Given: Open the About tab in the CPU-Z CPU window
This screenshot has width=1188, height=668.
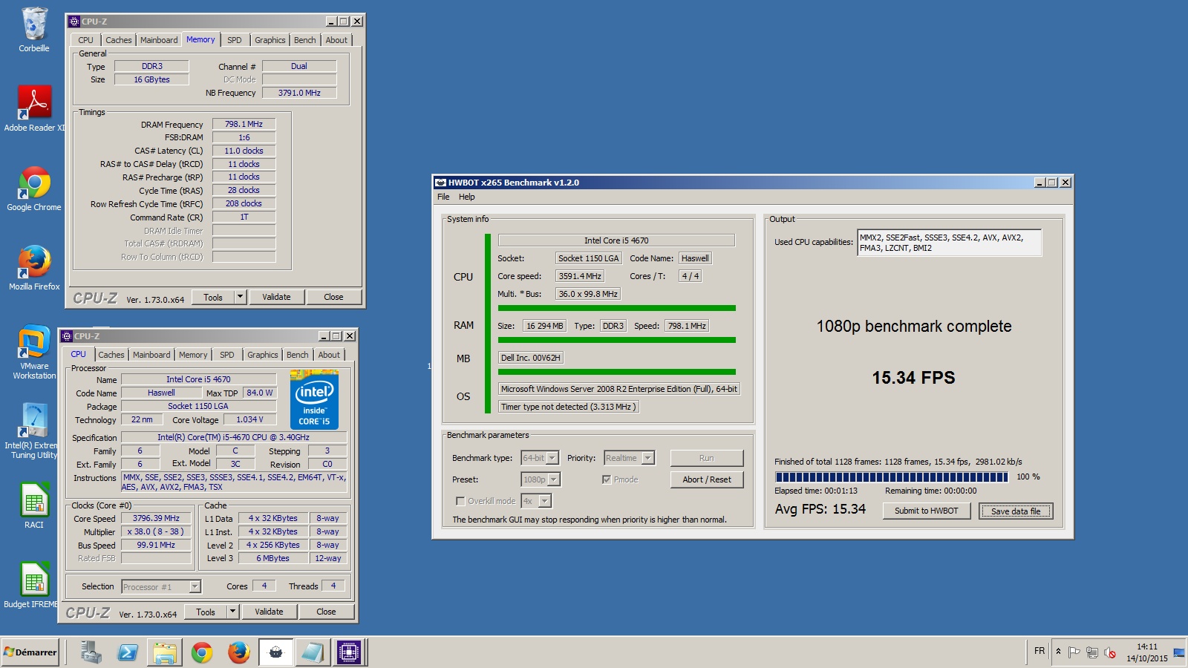Looking at the screenshot, I should pyautogui.click(x=329, y=356).
